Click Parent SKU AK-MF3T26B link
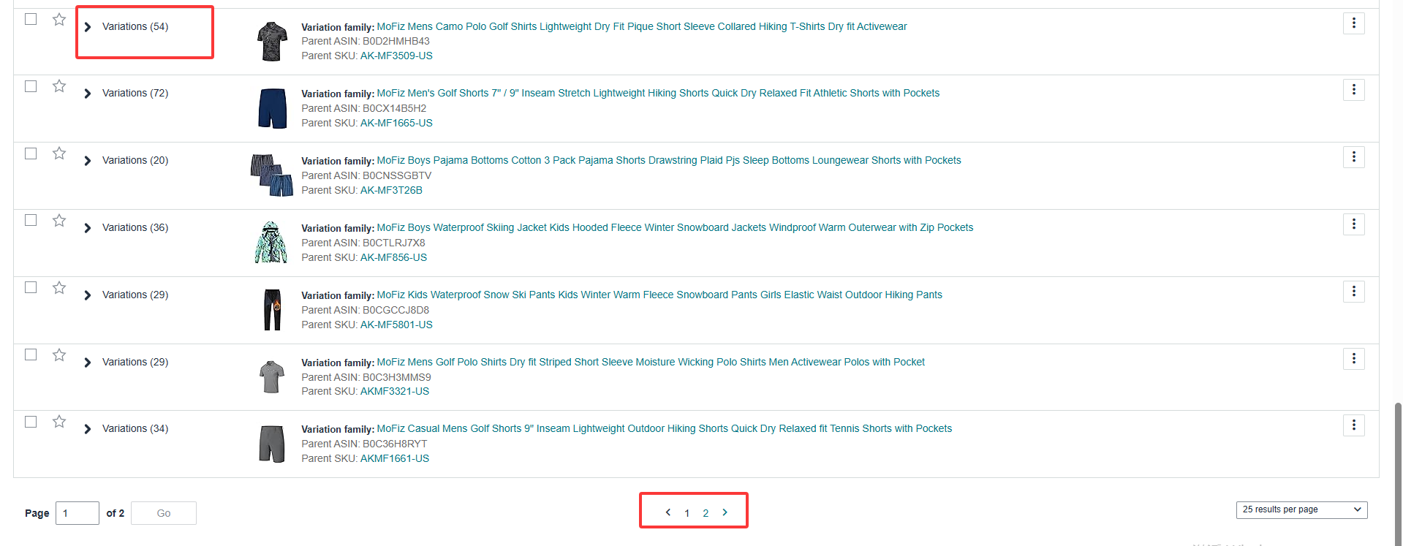 pos(391,190)
